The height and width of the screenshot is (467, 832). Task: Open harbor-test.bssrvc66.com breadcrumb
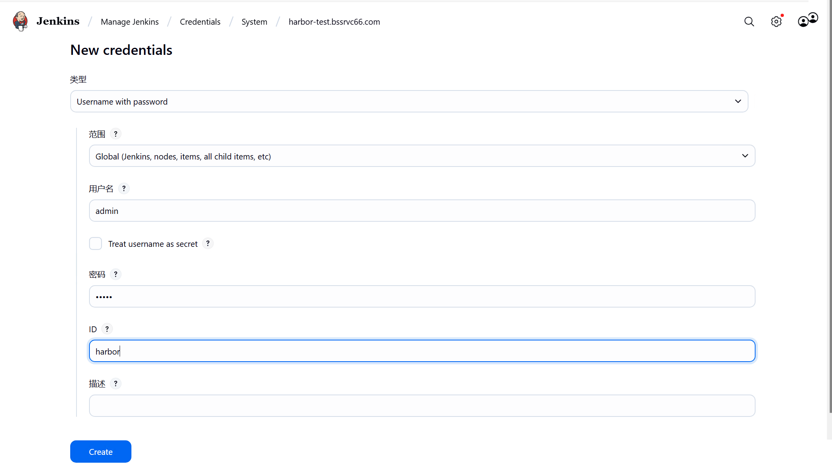(x=334, y=22)
